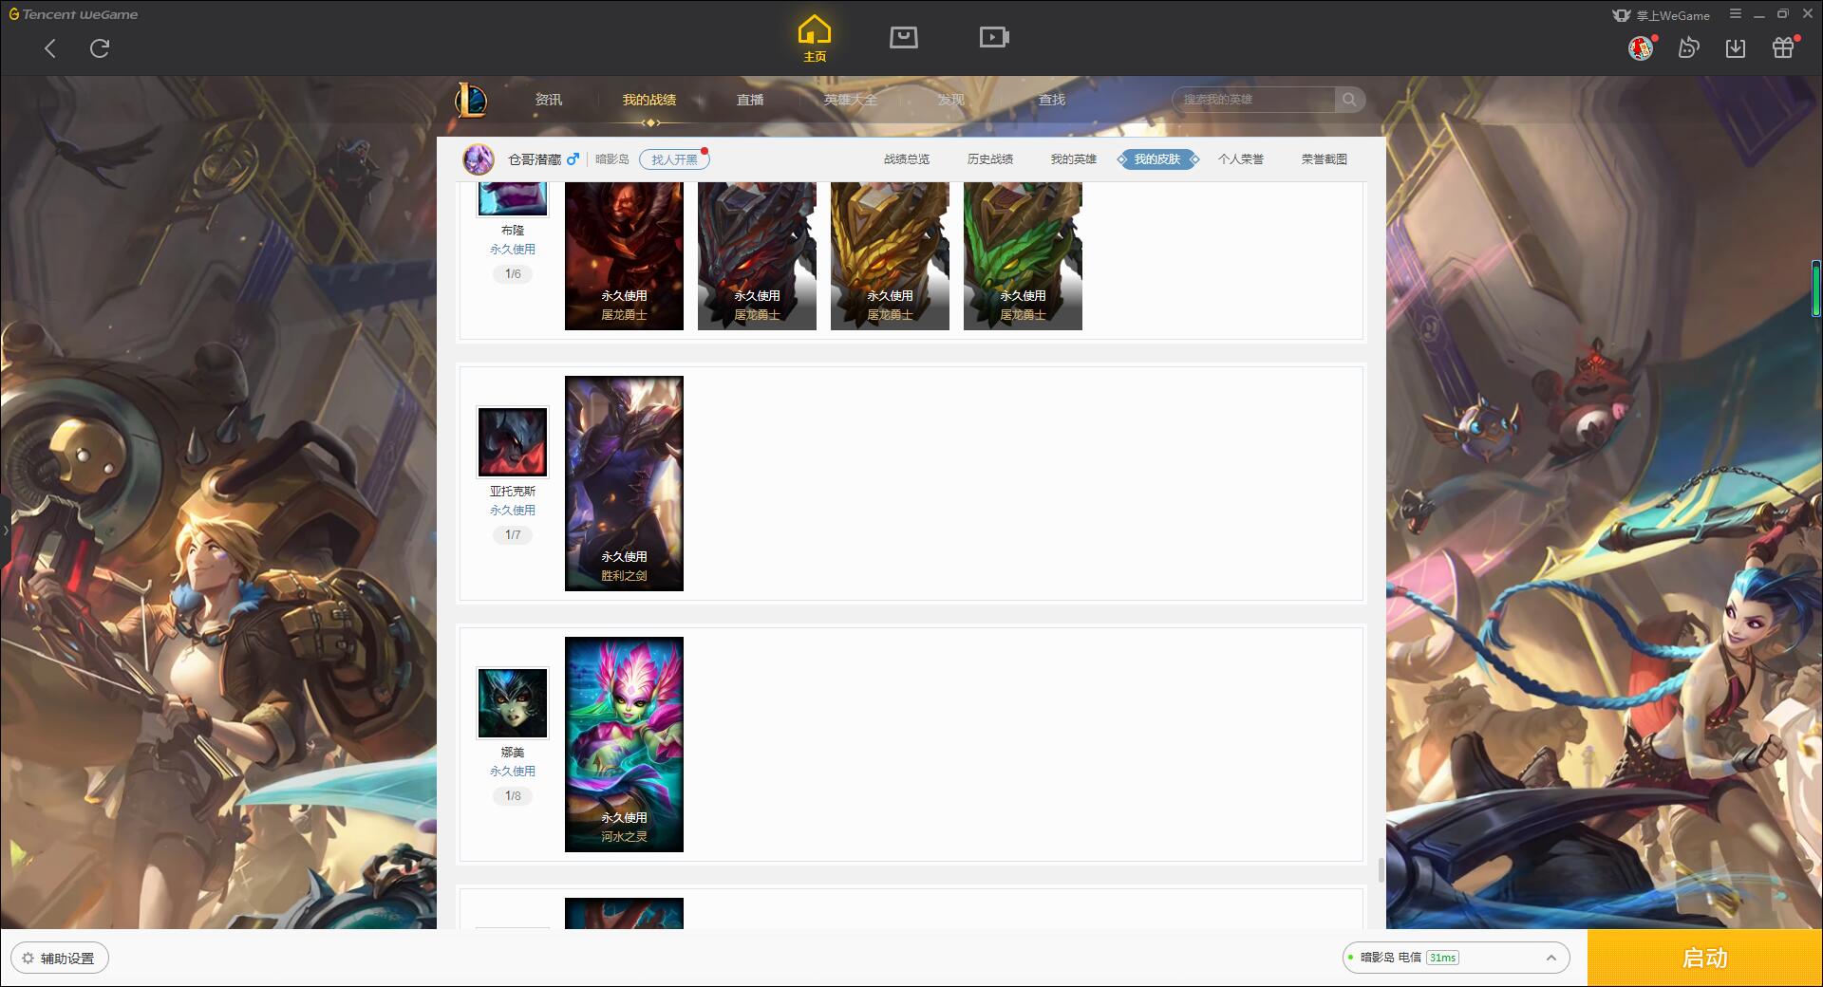The height and width of the screenshot is (987, 1823).
Task: Refresh the page with reload icon
Action: point(100,48)
